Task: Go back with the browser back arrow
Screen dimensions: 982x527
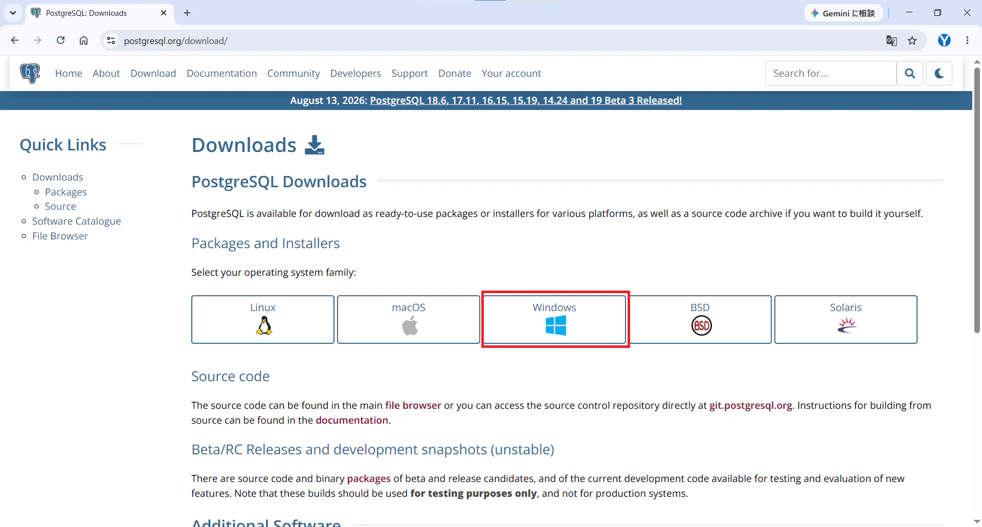Action: (15, 40)
